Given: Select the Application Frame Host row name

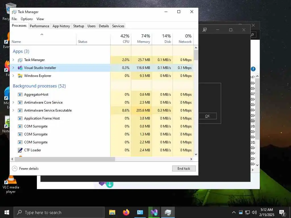Looking at the screenshot, I should 42,118.
